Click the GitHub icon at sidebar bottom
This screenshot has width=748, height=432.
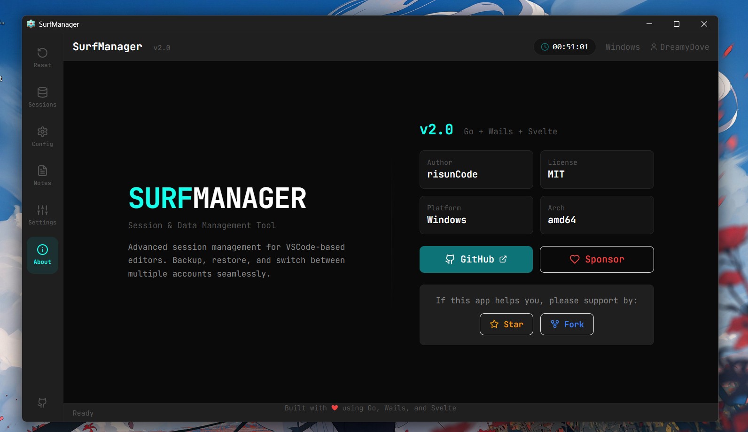tap(42, 403)
